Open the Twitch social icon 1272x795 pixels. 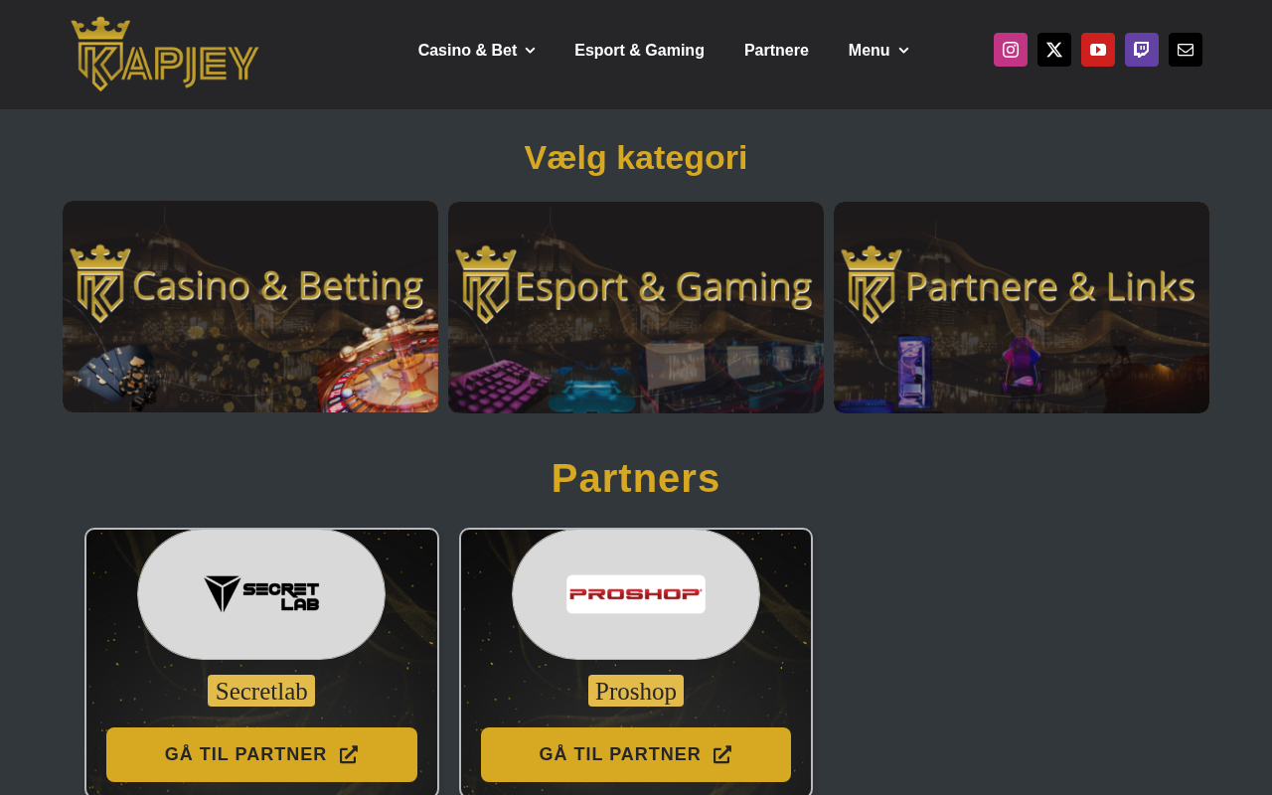coord(1142,50)
